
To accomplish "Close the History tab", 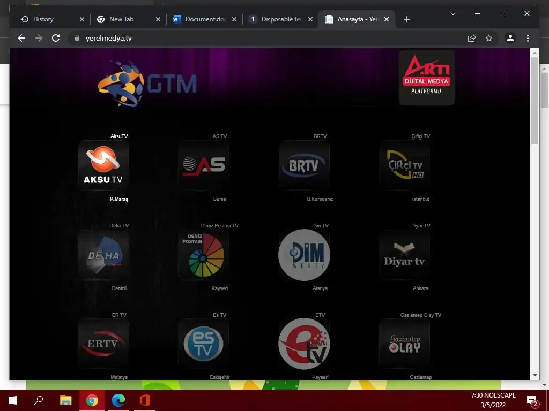I will [82, 19].
